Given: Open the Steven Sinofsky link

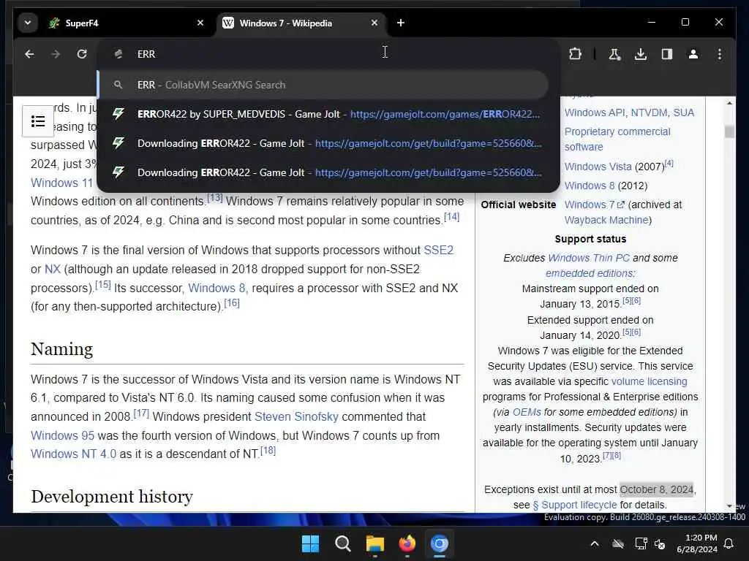Looking at the screenshot, I should [296, 416].
